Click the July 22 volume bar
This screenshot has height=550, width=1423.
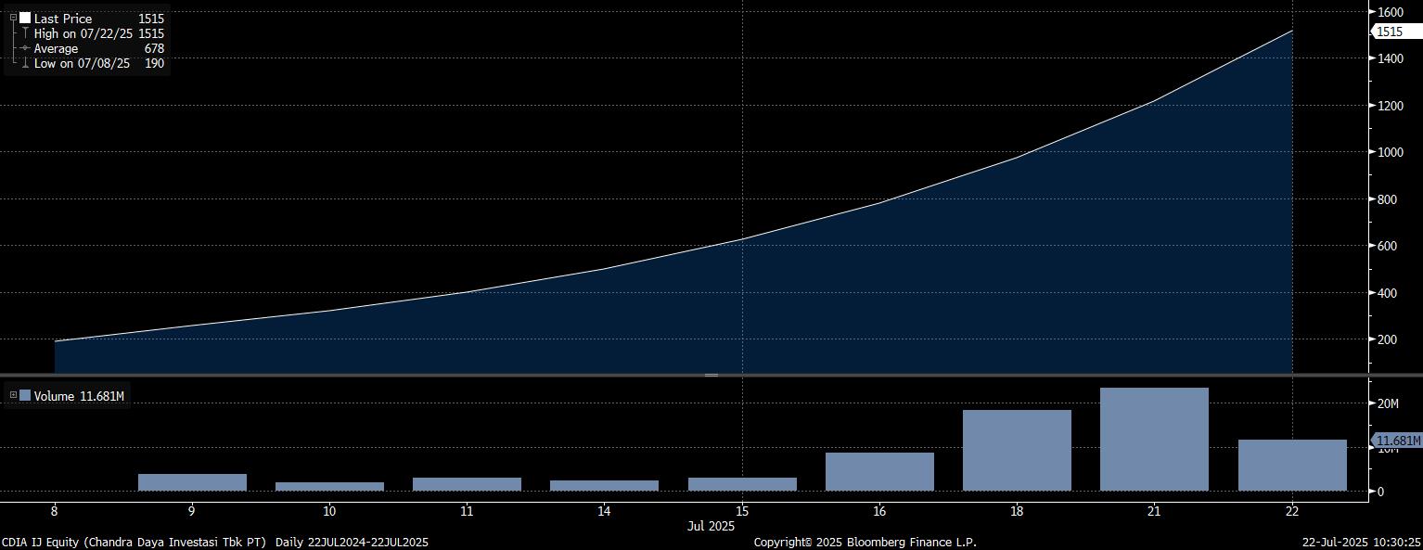coord(1291,465)
